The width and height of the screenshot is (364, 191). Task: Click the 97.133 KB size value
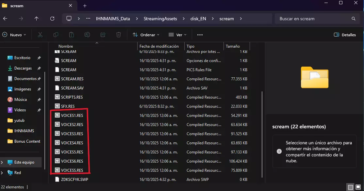(x=239, y=152)
